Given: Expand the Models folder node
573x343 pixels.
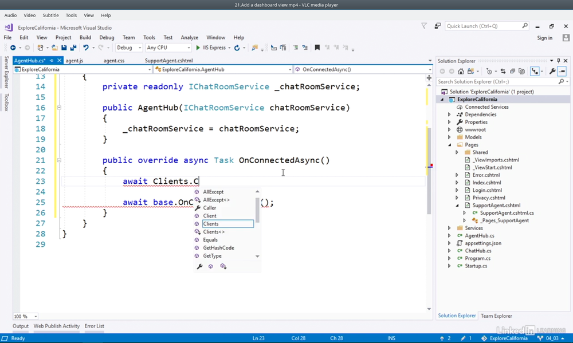Looking at the screenshot, I should point(449,137).
